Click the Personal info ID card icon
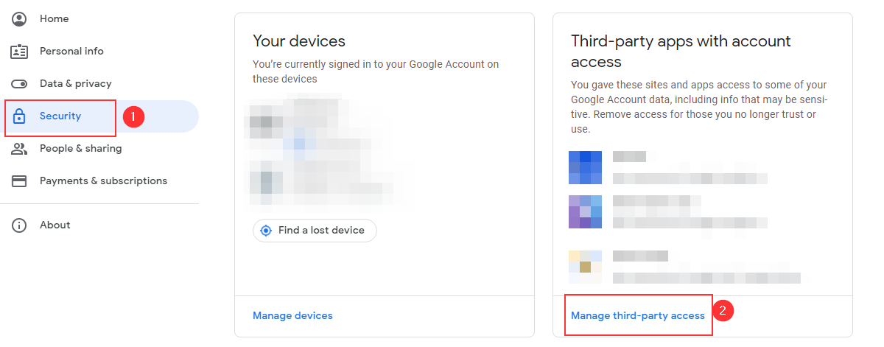884x347 pixels. tap(19, 52)
